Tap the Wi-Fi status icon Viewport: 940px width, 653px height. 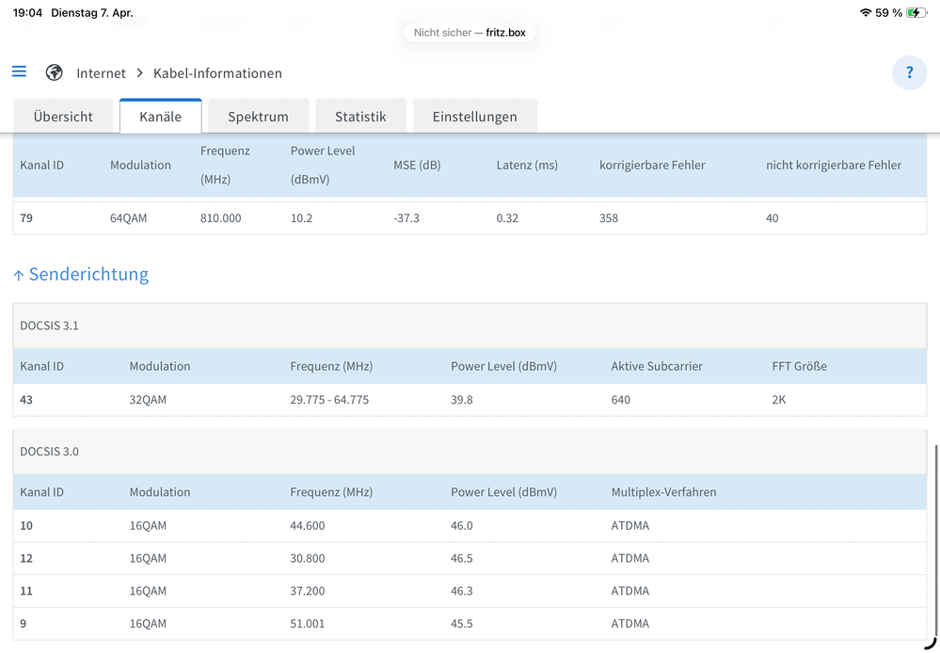point(865,12)
